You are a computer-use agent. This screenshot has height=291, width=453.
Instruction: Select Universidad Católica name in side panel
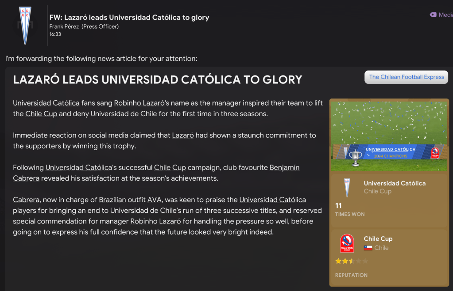(395, 183)
